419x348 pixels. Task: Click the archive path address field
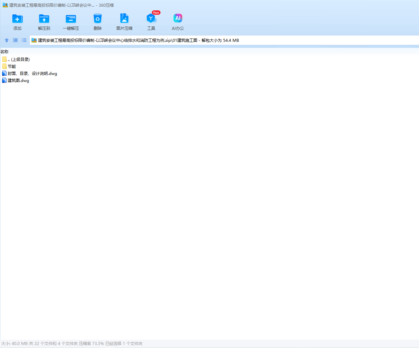coord(224,40)
